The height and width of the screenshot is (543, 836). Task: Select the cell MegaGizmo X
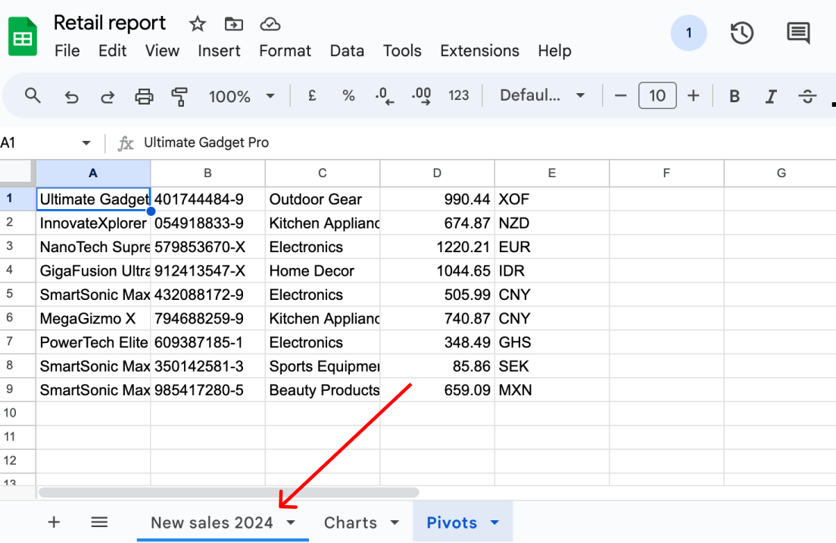93,318
